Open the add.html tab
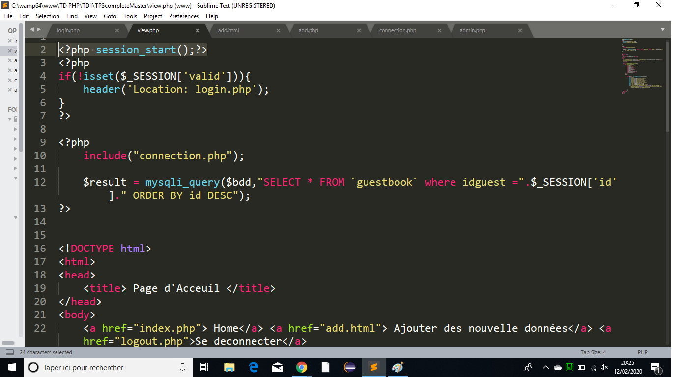Screen dimensions: 680x389 [228, 30]
